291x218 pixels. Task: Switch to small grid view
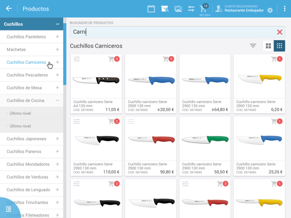[279, 46]
